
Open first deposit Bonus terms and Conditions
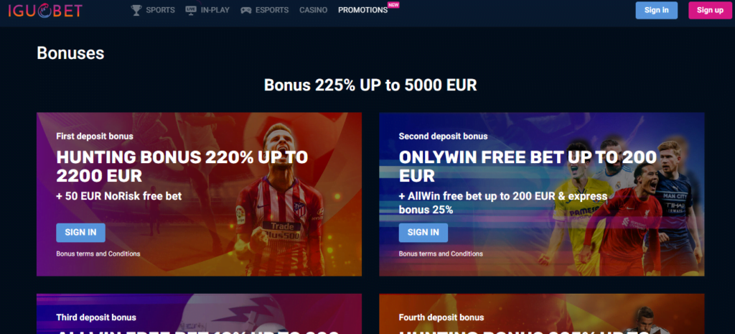click(x=98, y=254)
